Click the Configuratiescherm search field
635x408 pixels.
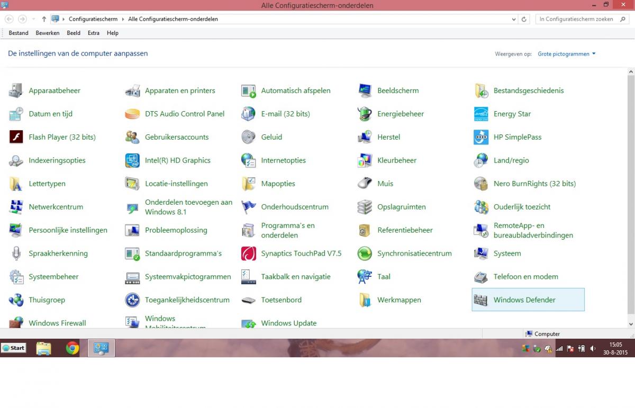[577, 19]
